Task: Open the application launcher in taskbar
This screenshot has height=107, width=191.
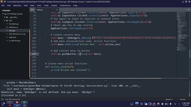Action: [3, 104]
